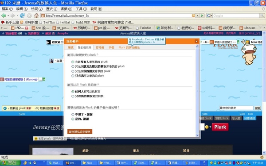Viewport: 266px width, 166px height.
Task: Open the tab list dropdown arrow
Action: 264,28
